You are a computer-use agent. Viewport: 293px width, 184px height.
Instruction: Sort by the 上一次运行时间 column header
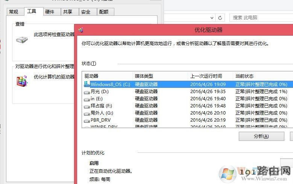[210, 76]
